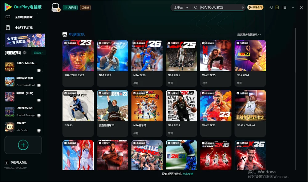308x182 pixels.
Task: Open the WWE 2K23 game card
Action: coord(216,113)
